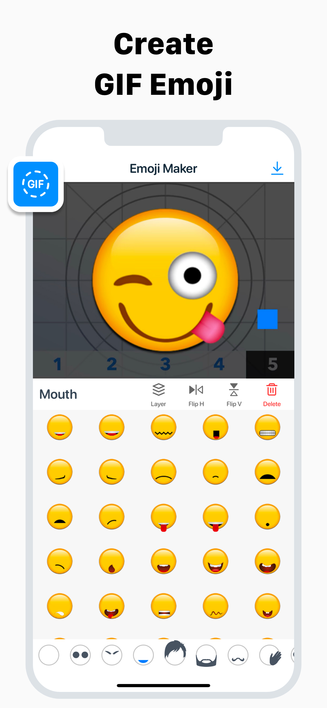Select frame 1 in the timeline
The width and height of the screenshot is (327, 708).
[x=58, y=364]
